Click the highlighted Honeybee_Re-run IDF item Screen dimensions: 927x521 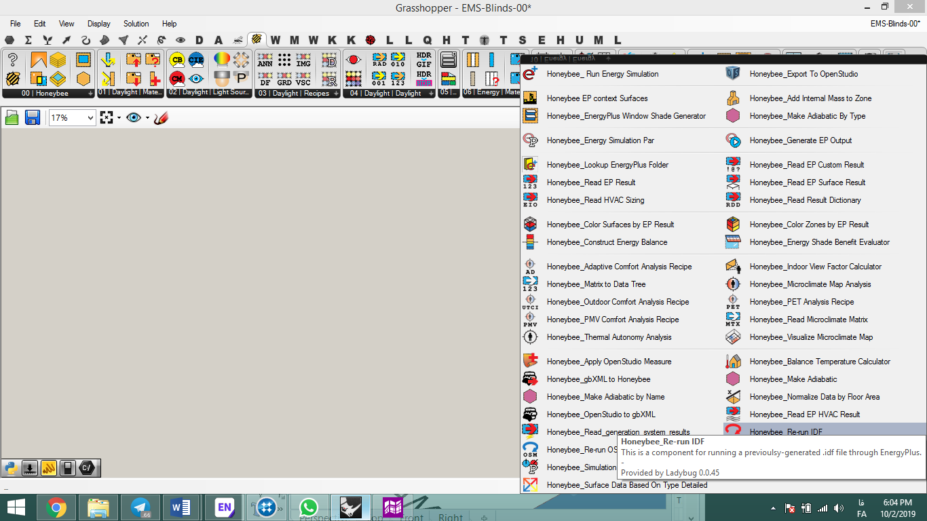(825, 430)
